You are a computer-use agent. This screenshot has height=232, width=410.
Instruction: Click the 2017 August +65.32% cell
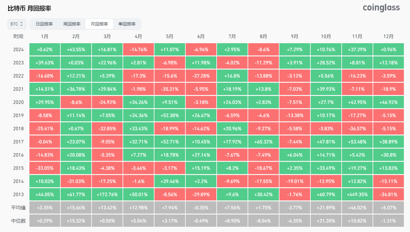263,142
